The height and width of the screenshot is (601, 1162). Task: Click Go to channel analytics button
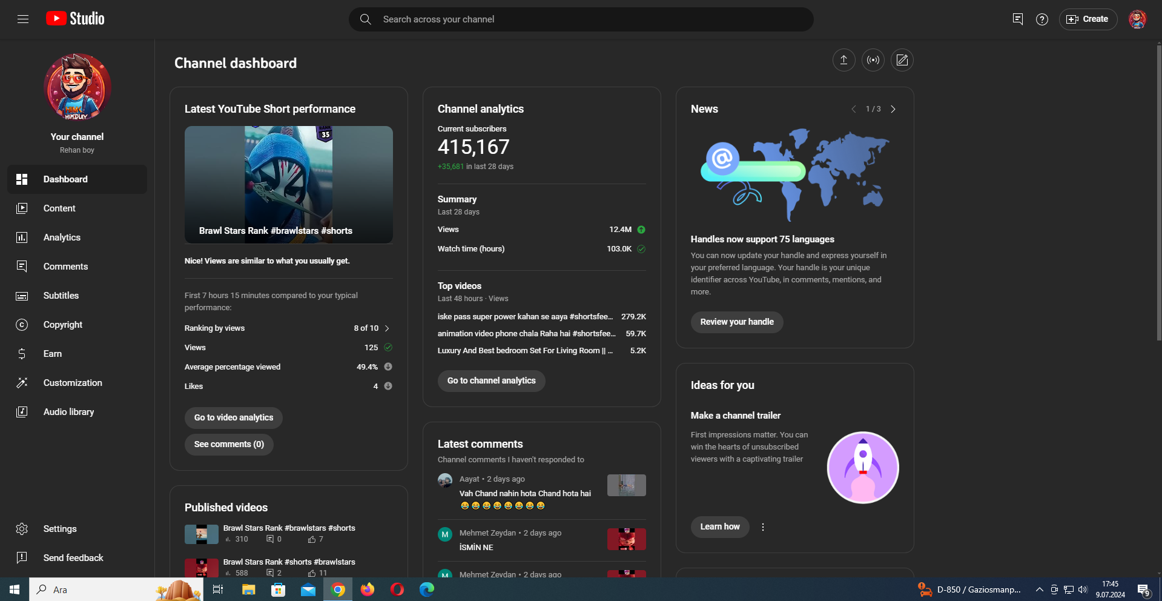tap(491, 380)
